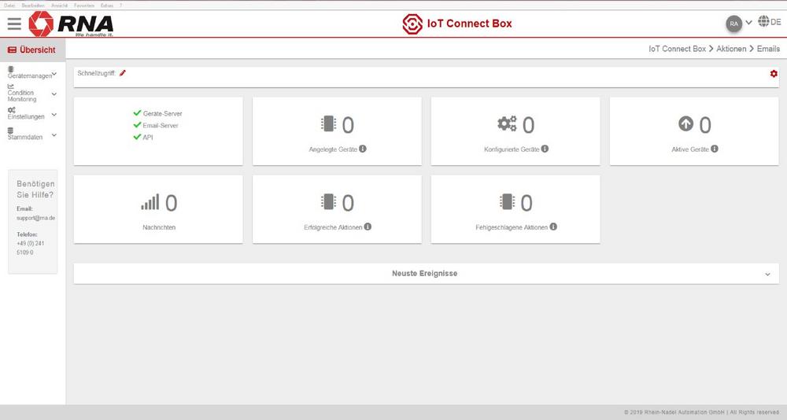Screen dimensions: 787x420
Task: Click the RA user avatar
Action: point(733,24)
